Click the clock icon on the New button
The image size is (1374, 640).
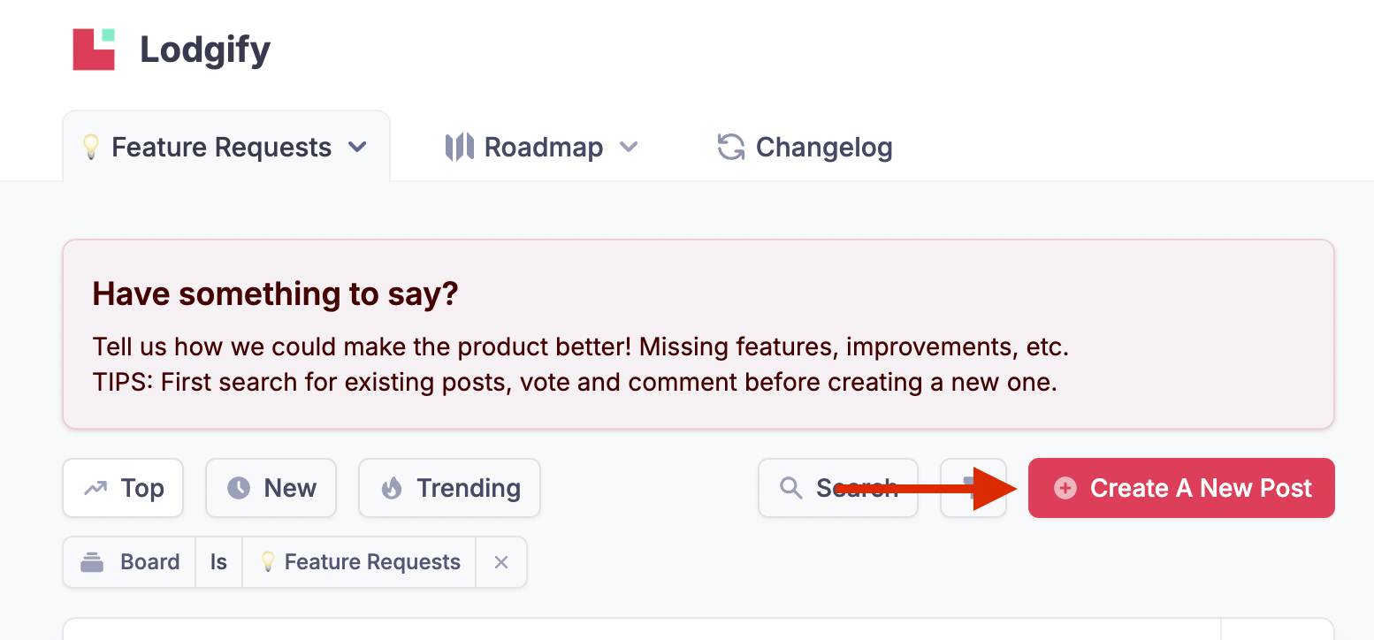tap(239, 488)
